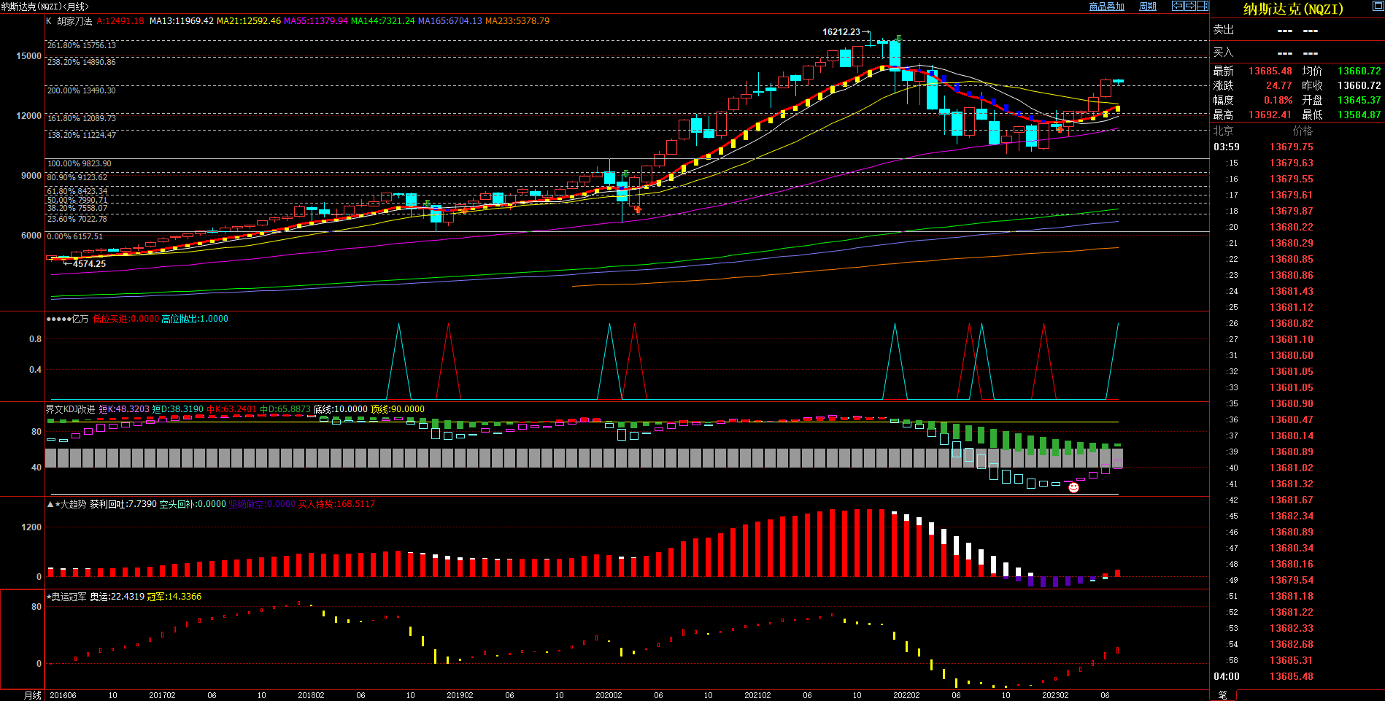Screen dimensions: 1385x701
Task: Click the orange arrow marker below 2020 low
Action: point(638,209)
